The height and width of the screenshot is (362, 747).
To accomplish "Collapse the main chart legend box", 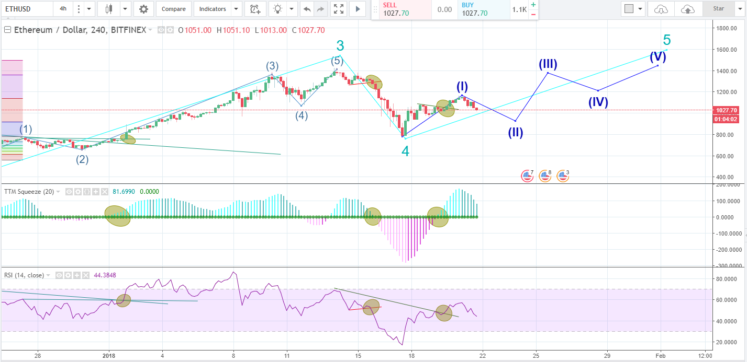I will [x=7, y=30].
